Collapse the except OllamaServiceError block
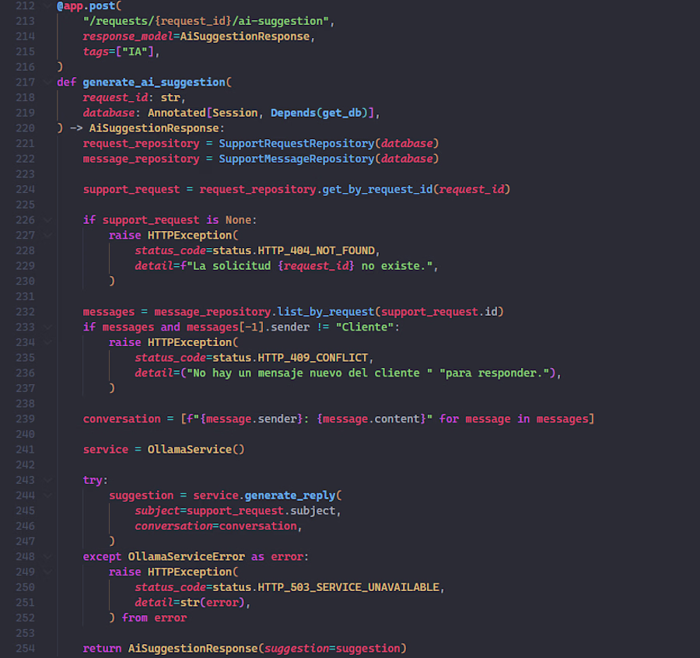The width and height of the screenshot is (700, 658). [x=47, y=557]
